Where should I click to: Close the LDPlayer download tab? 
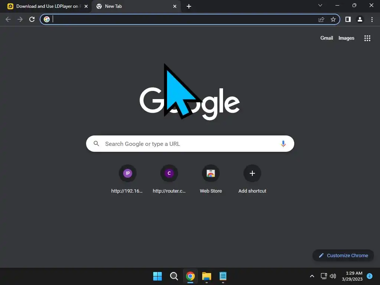86,6
